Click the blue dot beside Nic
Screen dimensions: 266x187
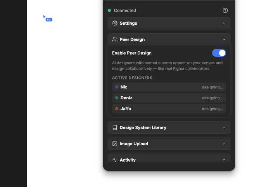click(x=117, y=87)
